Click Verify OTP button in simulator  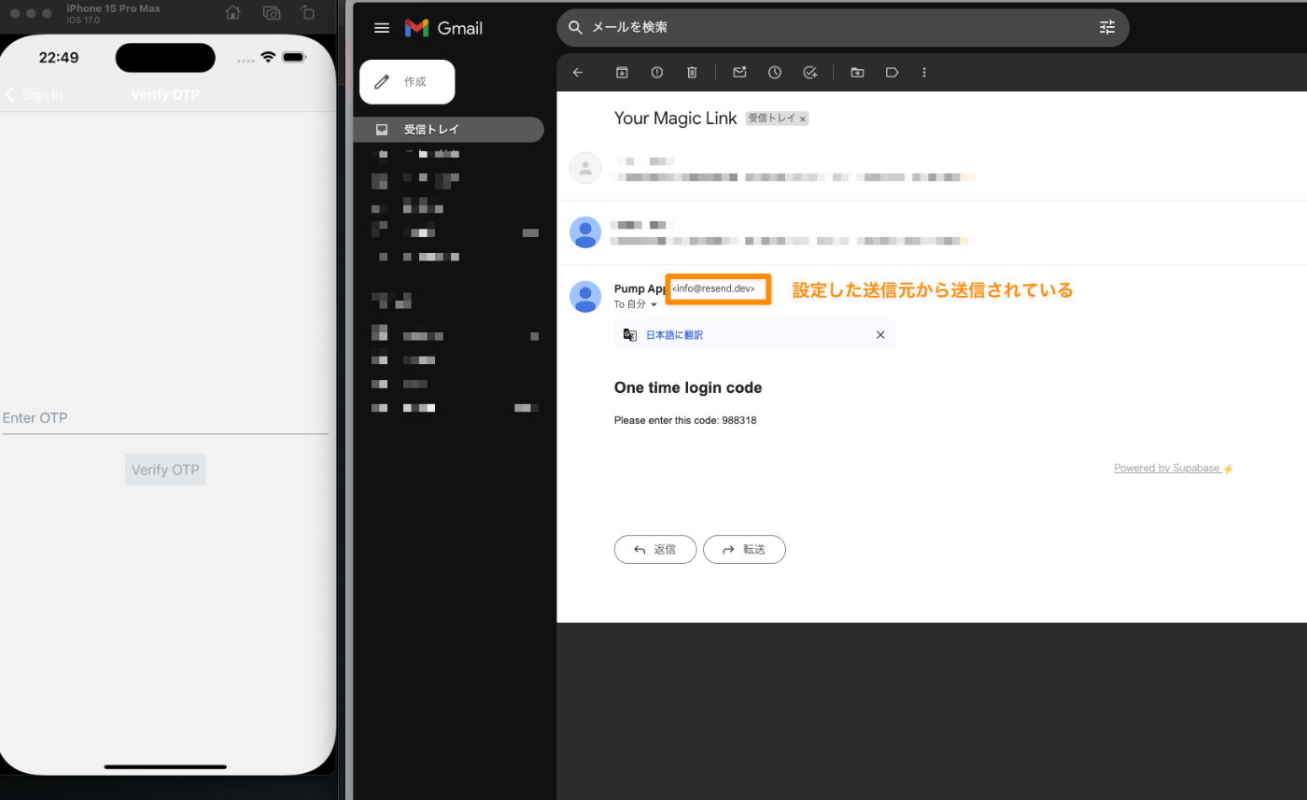click(x=165, y=470)
